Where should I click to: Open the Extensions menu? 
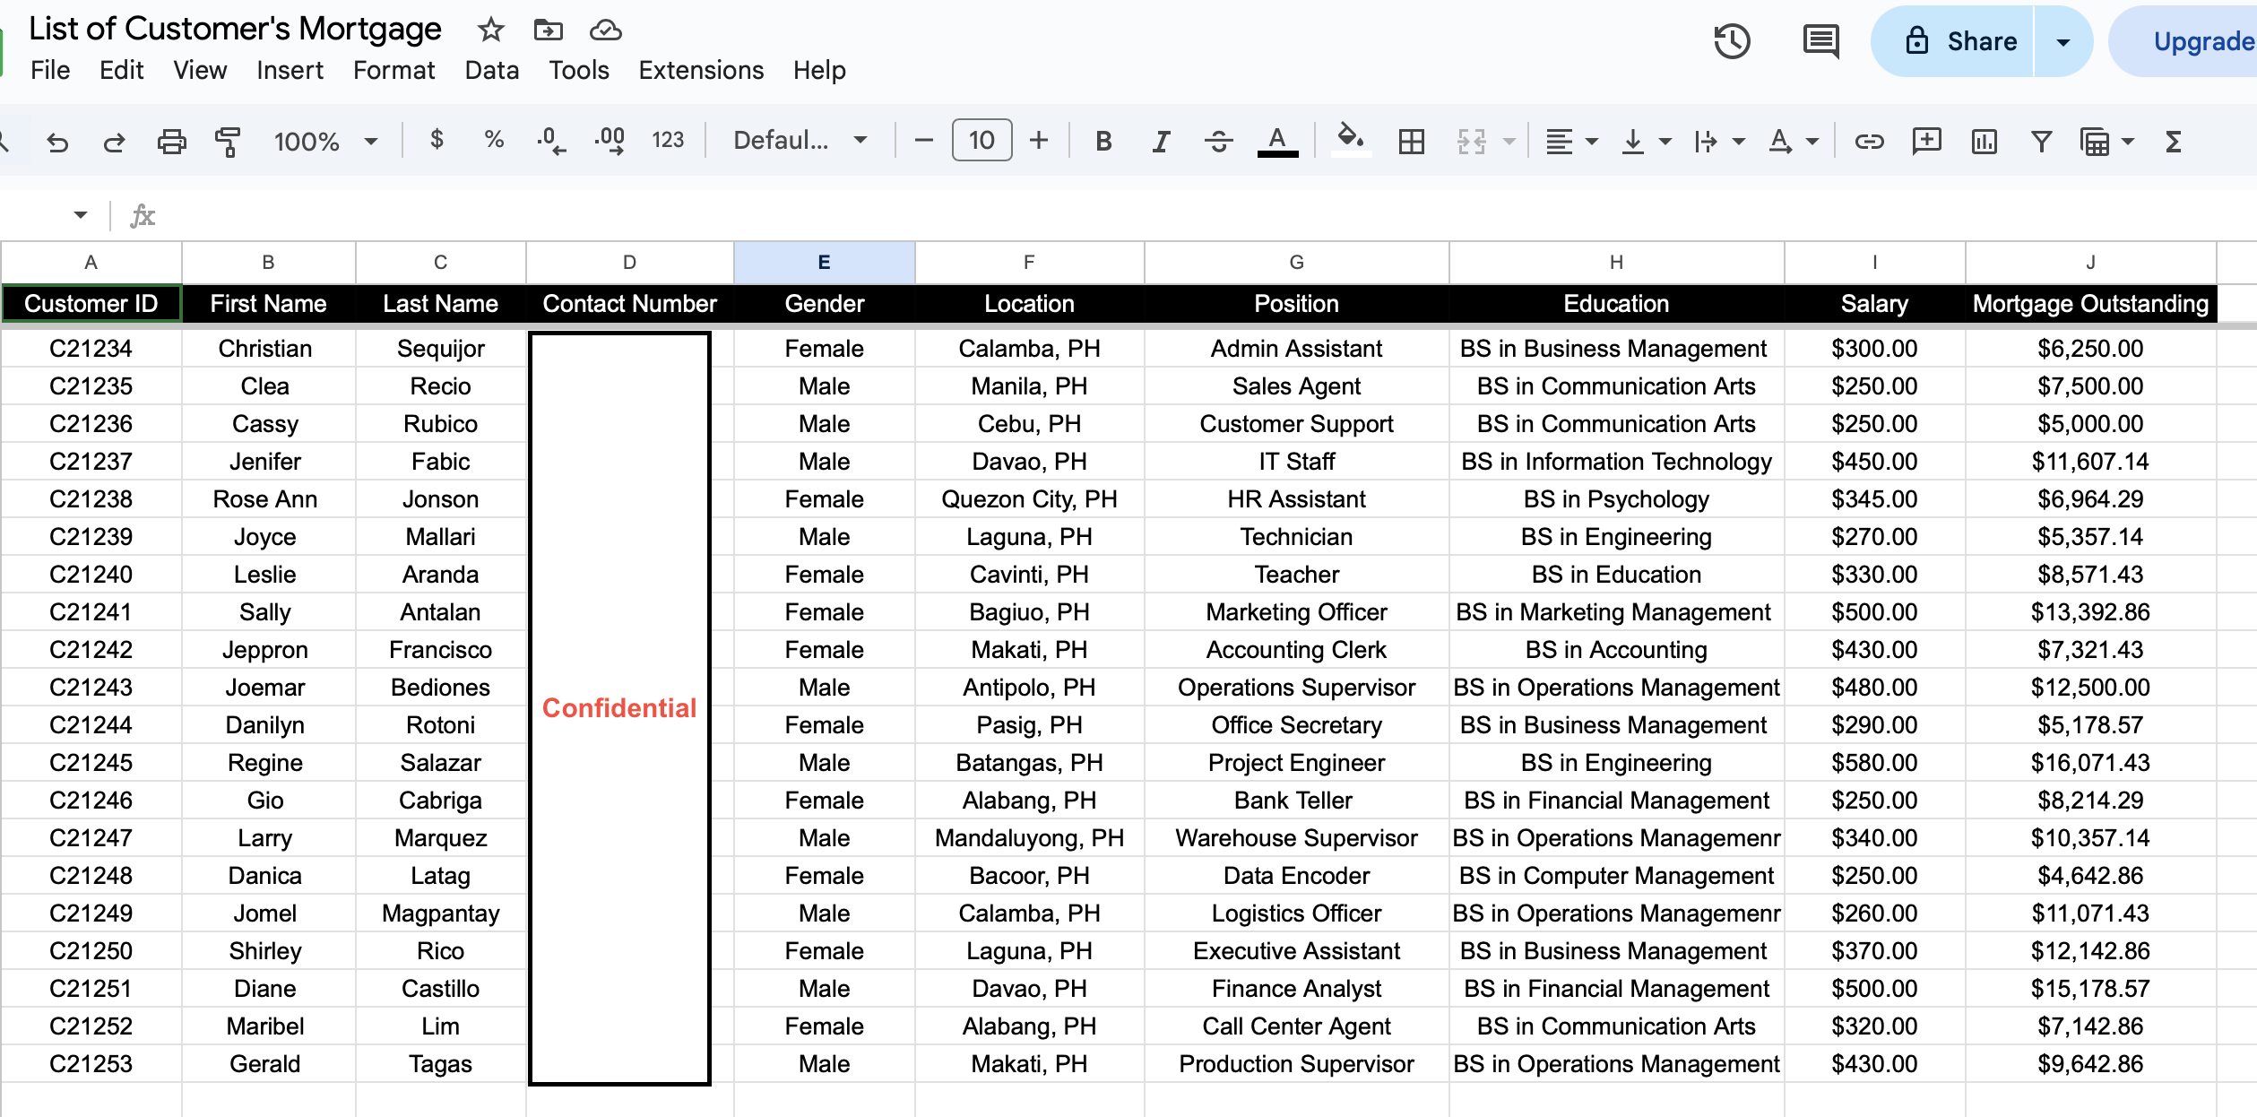[x=701, y=70]
